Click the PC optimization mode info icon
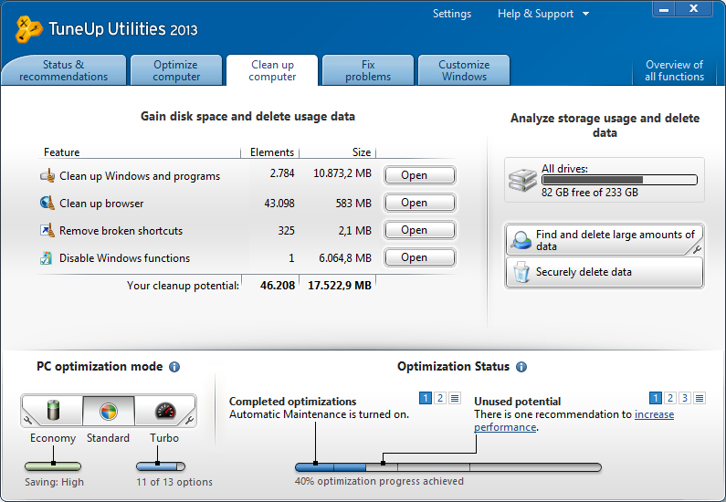 (174, 367)
